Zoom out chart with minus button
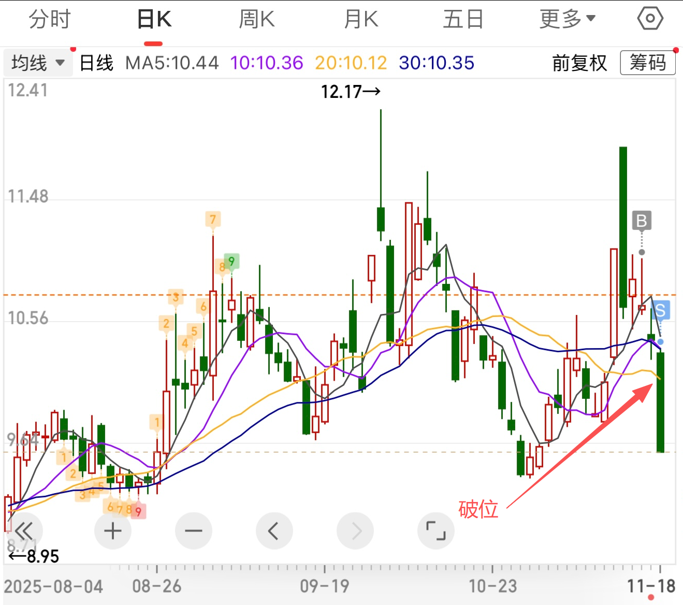Image resolution: width=683 pixels, height=605 pixels. pos(194,531)
